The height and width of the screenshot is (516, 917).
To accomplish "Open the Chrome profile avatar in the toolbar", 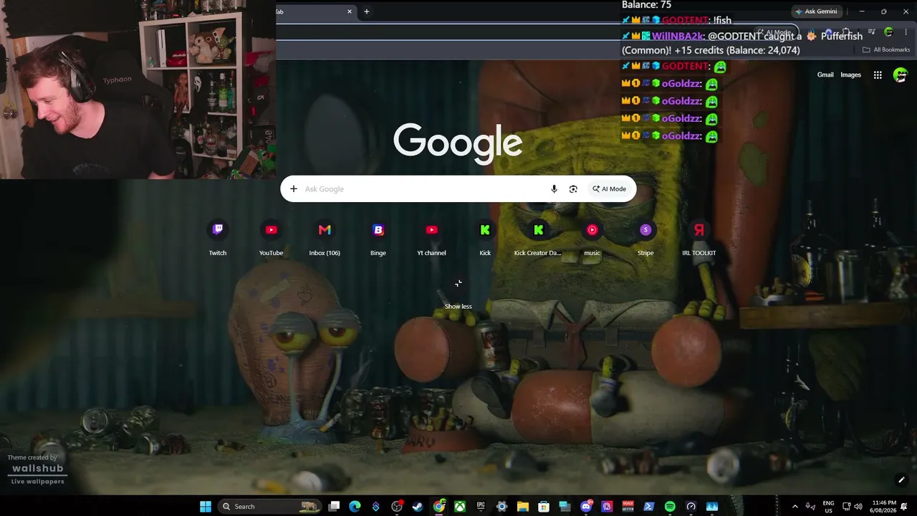I will point(888,32).
